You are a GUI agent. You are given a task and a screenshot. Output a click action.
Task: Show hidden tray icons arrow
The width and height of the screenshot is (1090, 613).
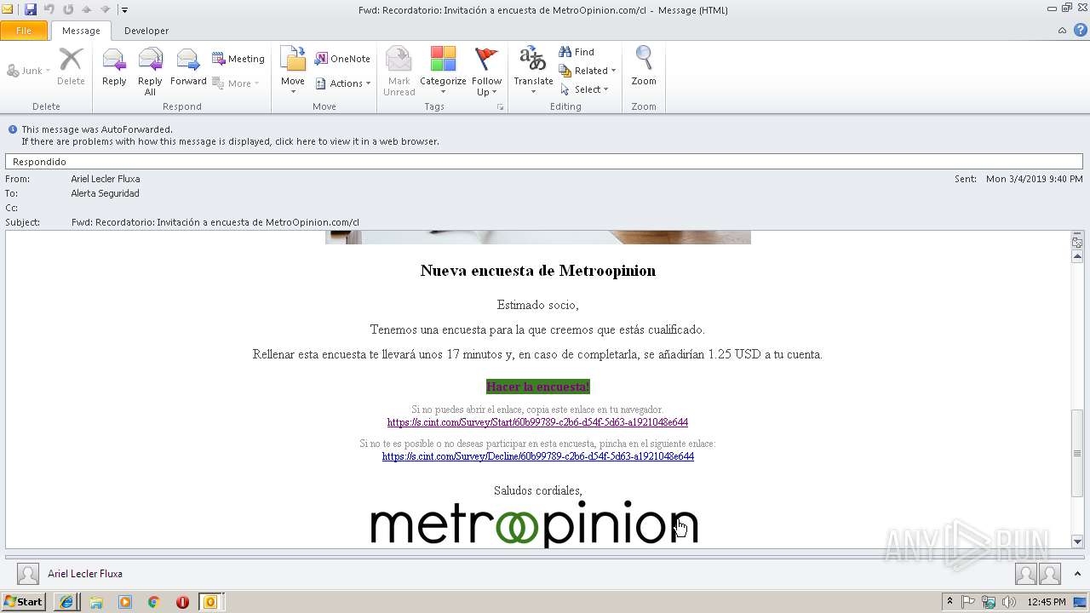950,602
